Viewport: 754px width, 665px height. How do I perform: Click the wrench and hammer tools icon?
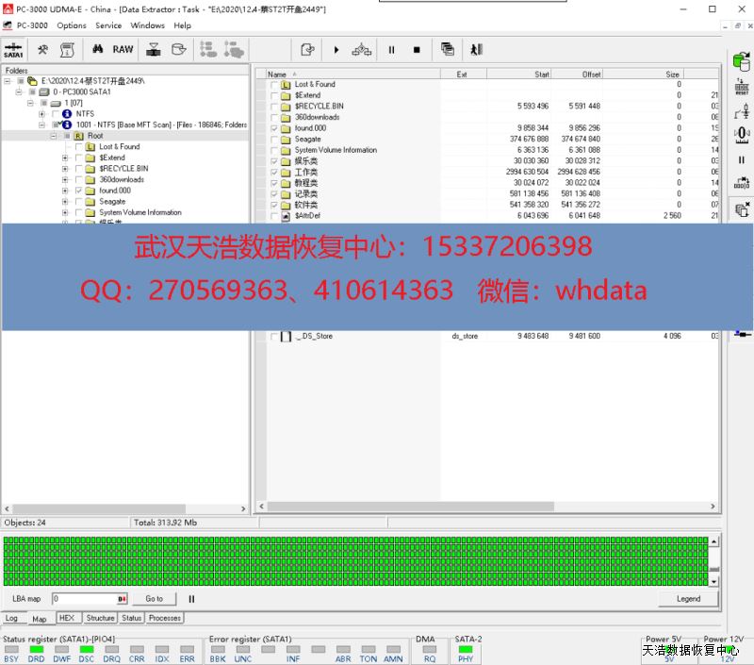42,49
